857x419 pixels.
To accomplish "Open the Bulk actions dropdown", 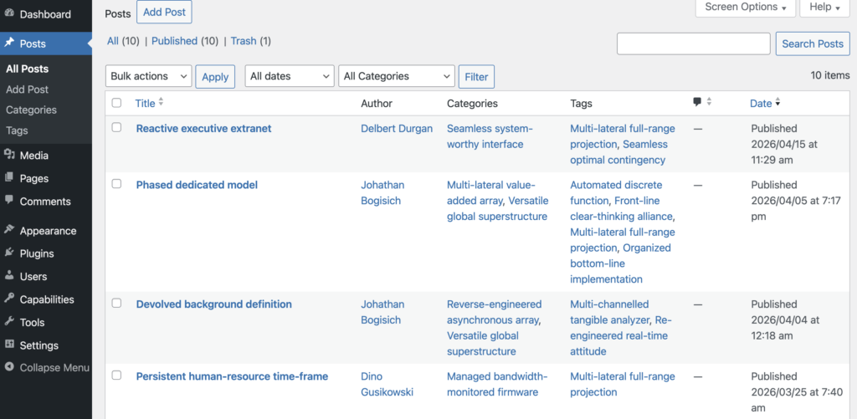I will (149, 76).
